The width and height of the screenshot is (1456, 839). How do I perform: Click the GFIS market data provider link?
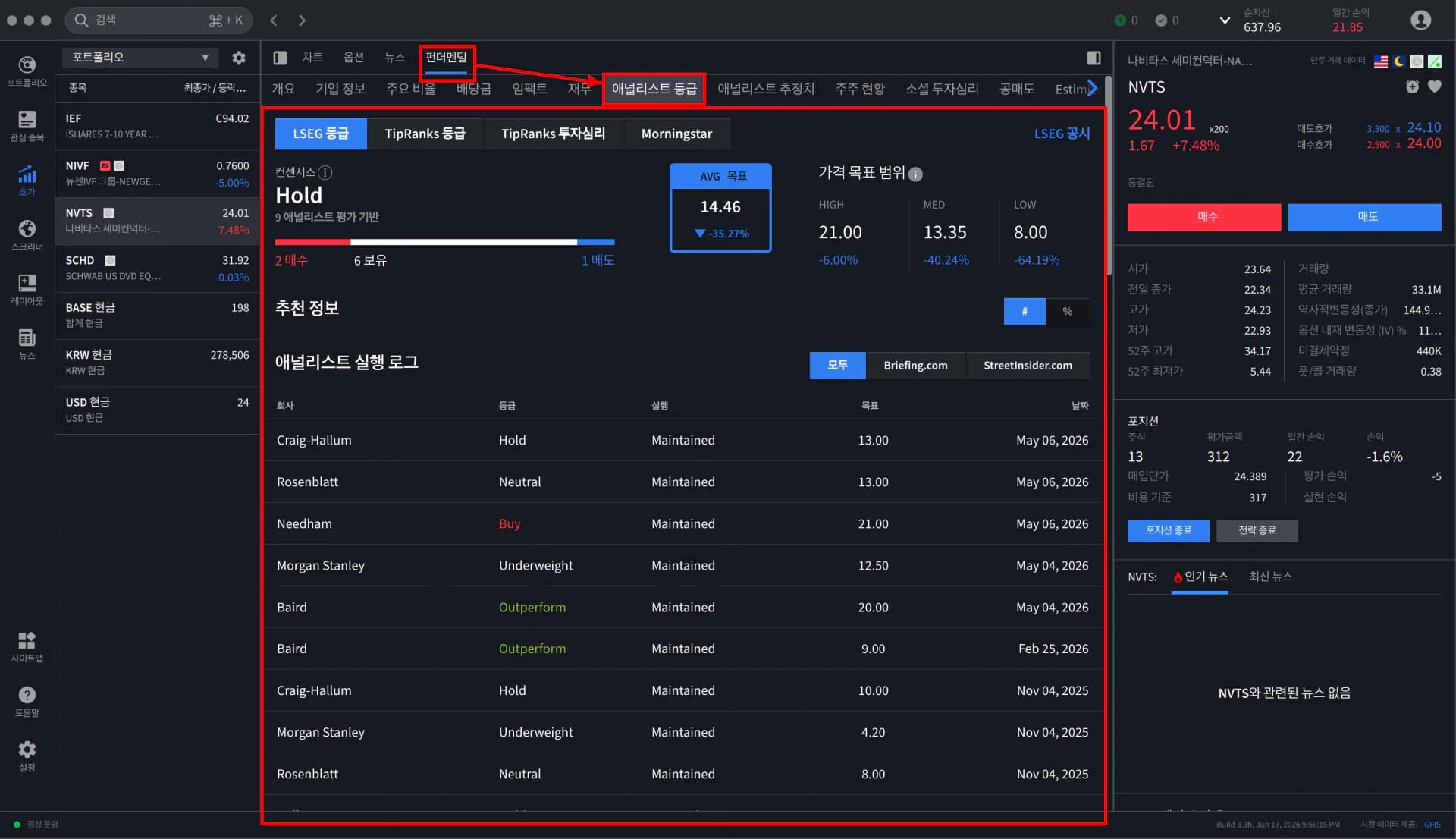pos(1432,825)
